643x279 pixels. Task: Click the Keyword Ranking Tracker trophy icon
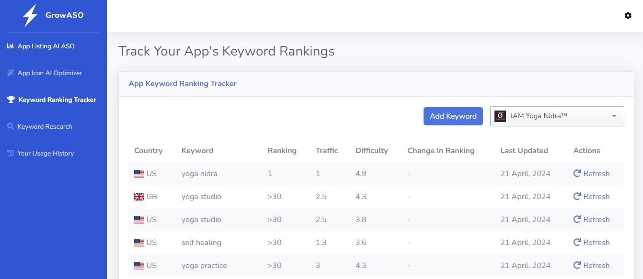pos(11,100)
